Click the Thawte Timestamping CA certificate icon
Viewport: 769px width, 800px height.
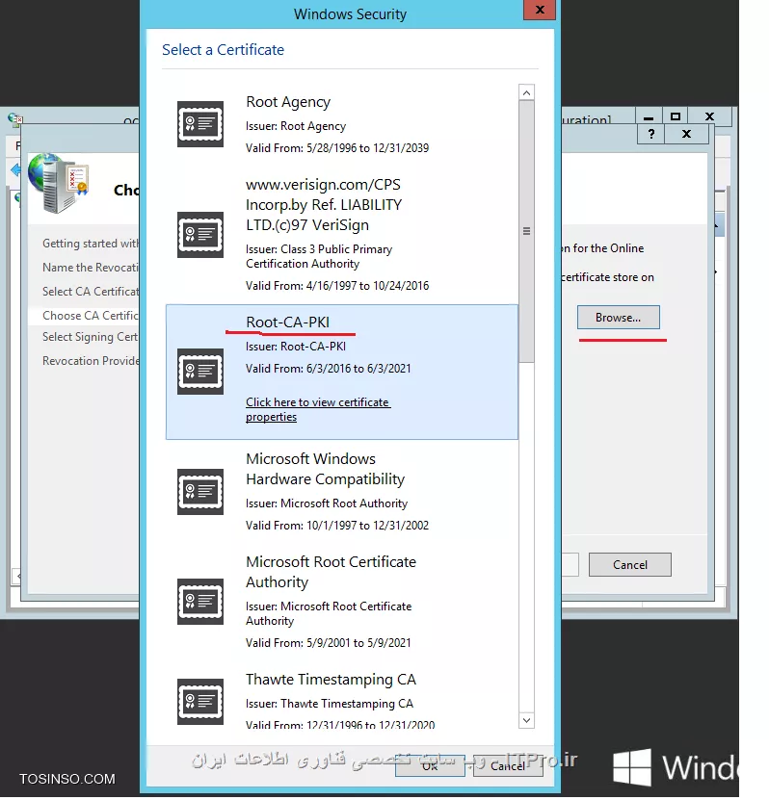tap(200, 702)
